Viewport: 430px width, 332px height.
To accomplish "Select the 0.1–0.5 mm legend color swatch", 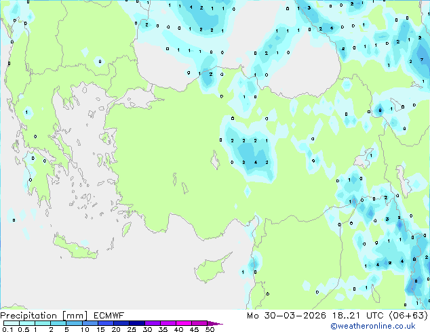I will click(12, 323).
